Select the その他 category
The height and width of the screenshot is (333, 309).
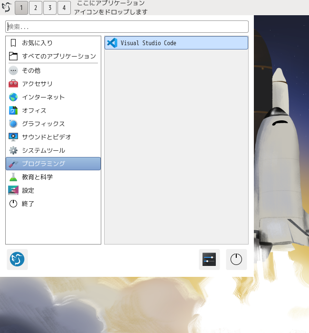point(53,70)
